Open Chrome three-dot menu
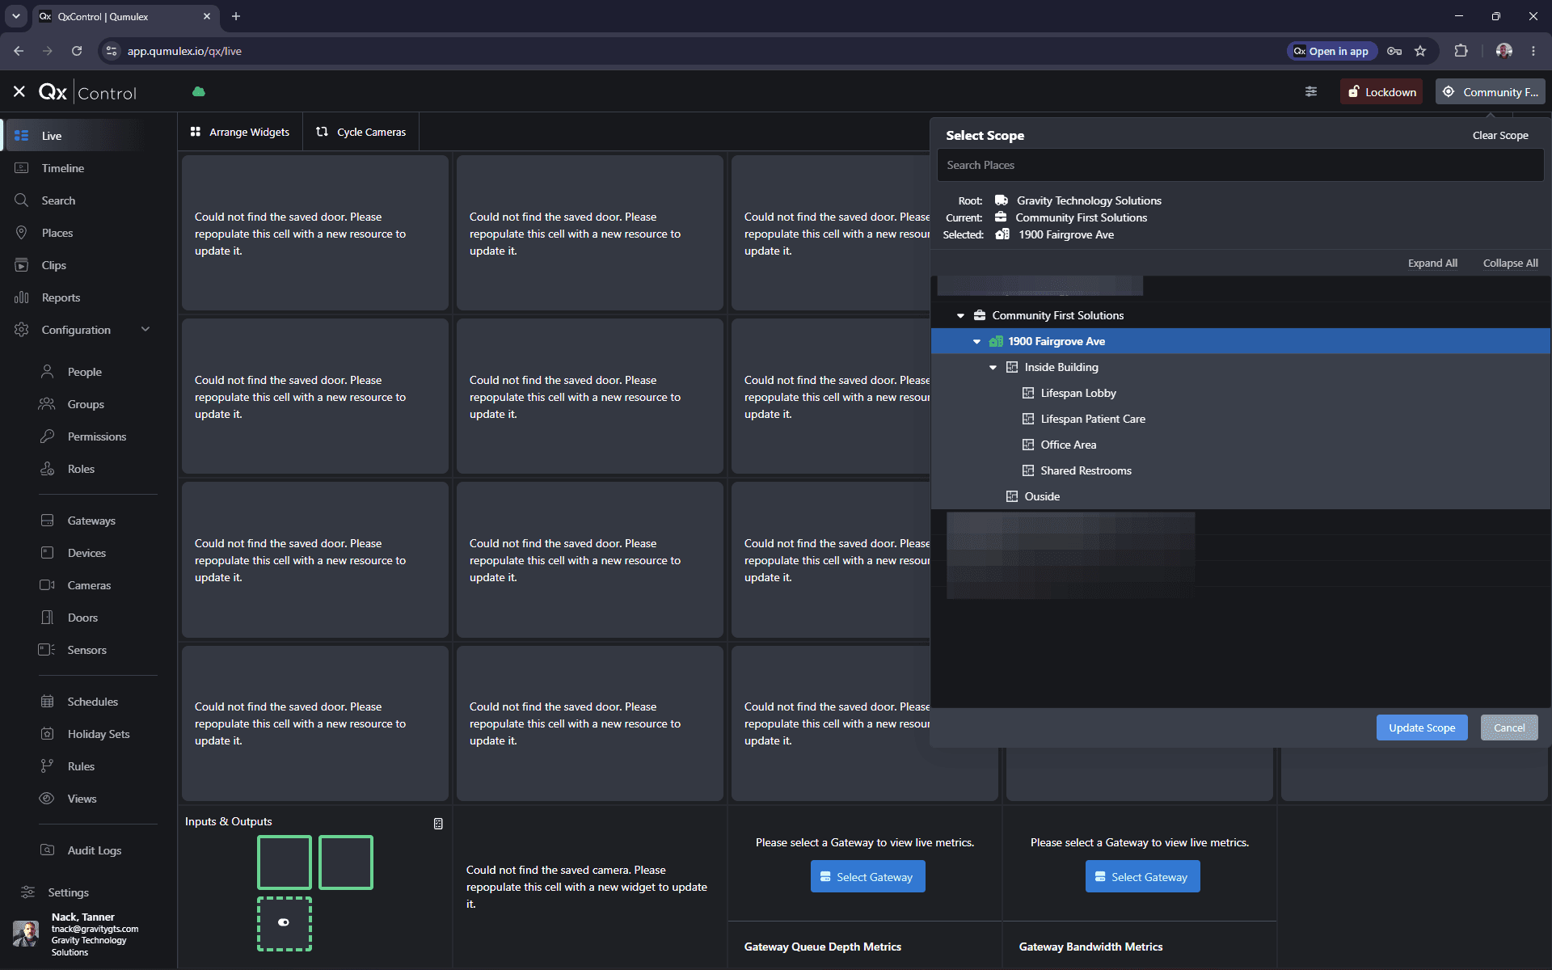This screenshot has width=1552, height=970. coord(1533,51)
